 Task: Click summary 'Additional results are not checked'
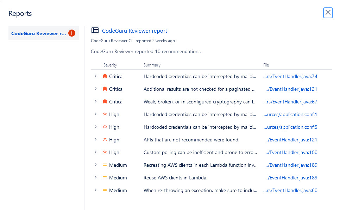pos(200,89)
